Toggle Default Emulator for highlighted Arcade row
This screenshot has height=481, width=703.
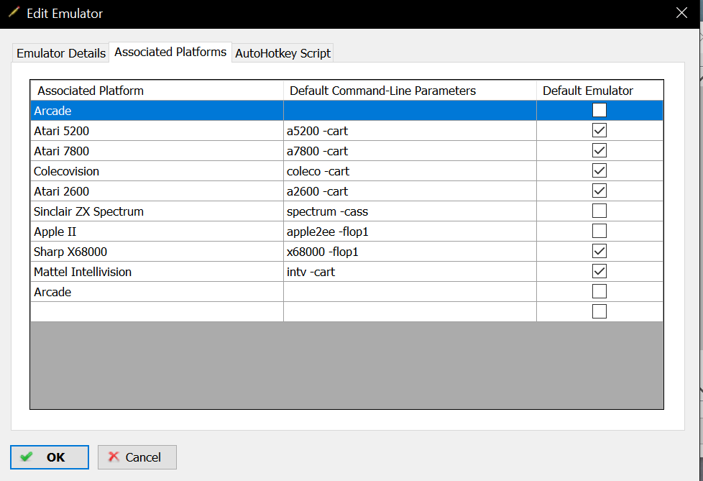[x=599, y=110]
